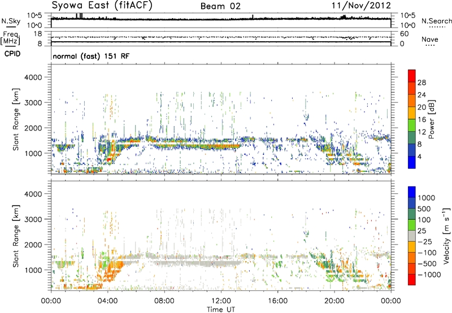Click the '16' tick on power color bar
Viewport: 452px width, 313px height.
tap(421, 119)
